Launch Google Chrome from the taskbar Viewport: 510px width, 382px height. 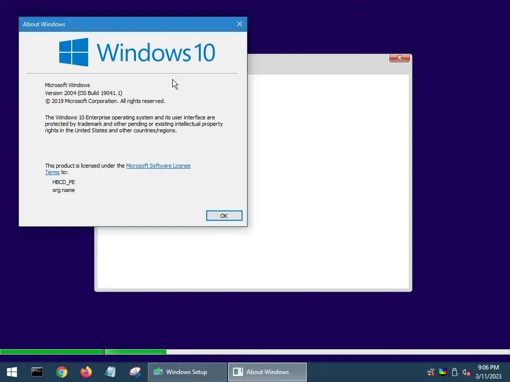pos(61,372)
